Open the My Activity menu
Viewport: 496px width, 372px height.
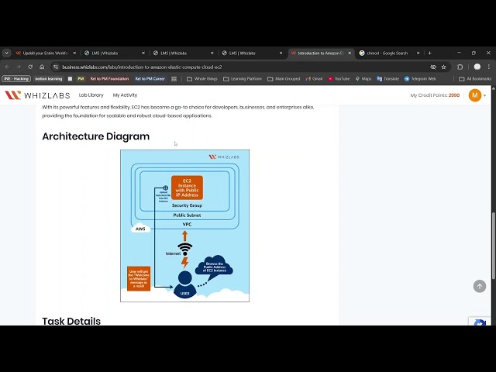point(125,95)
